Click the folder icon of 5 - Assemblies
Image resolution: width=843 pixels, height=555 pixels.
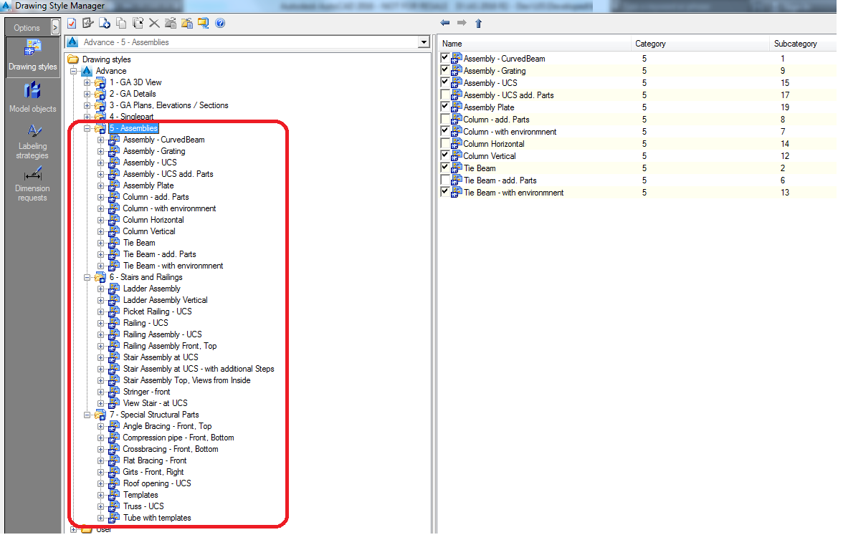[100, 128]
